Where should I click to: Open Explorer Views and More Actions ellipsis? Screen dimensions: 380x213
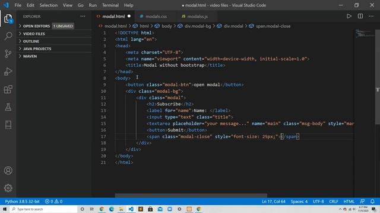click(x=83, y=16)
